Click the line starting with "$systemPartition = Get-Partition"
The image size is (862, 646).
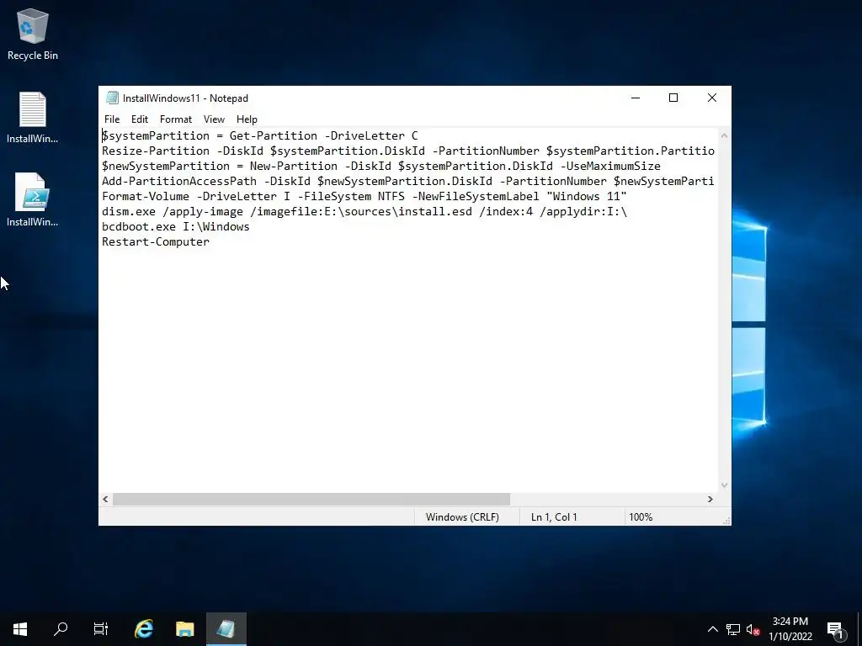coord(259,135)
